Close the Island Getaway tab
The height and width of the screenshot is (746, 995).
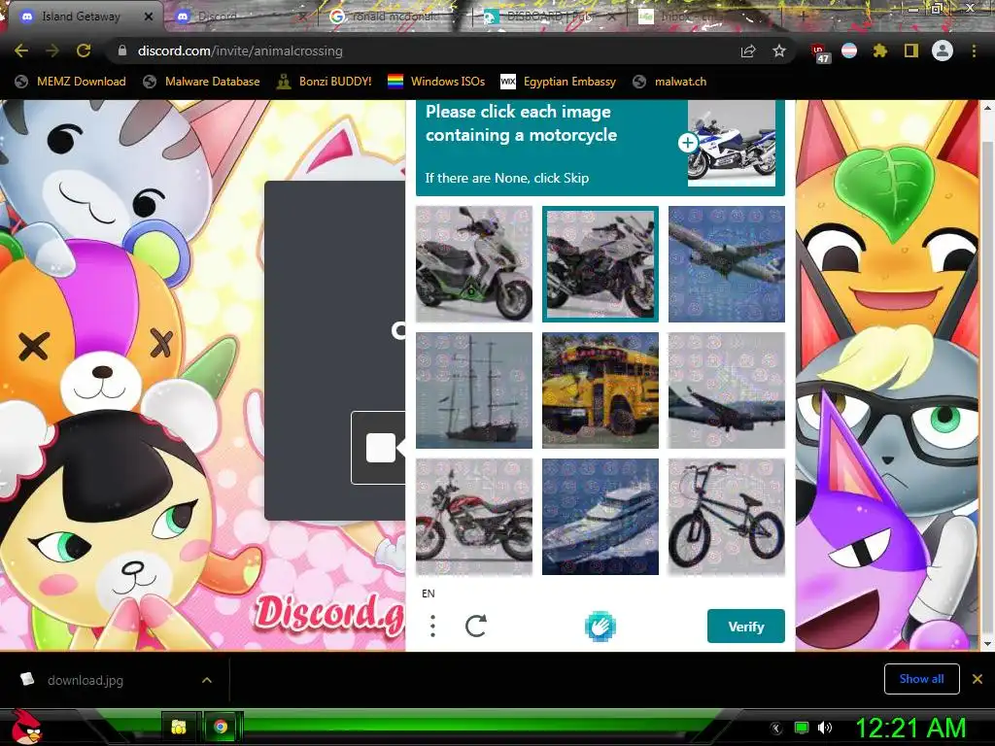point(149,17)
